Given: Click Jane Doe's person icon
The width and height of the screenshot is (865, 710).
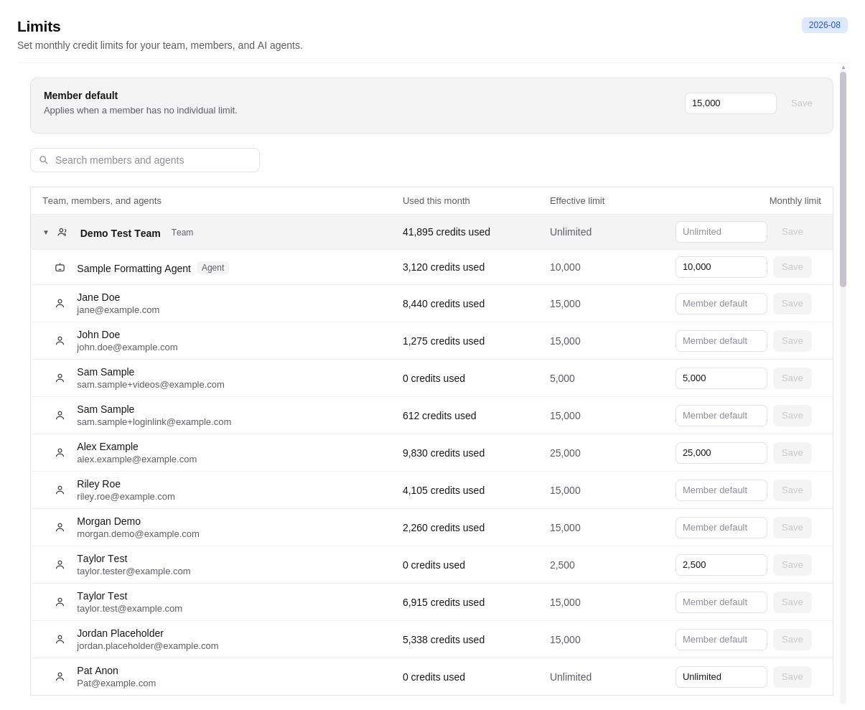Looking at the screenshot, I should pyautogui.click(x=60, y=304).
